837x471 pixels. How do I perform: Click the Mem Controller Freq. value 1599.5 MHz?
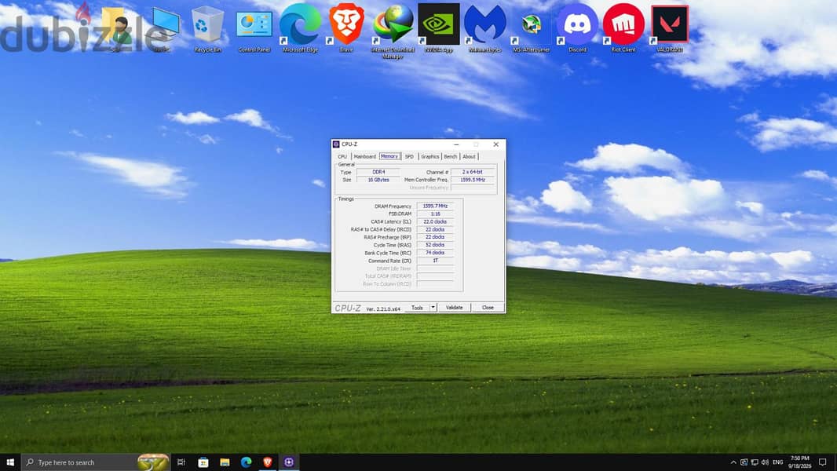473,180
